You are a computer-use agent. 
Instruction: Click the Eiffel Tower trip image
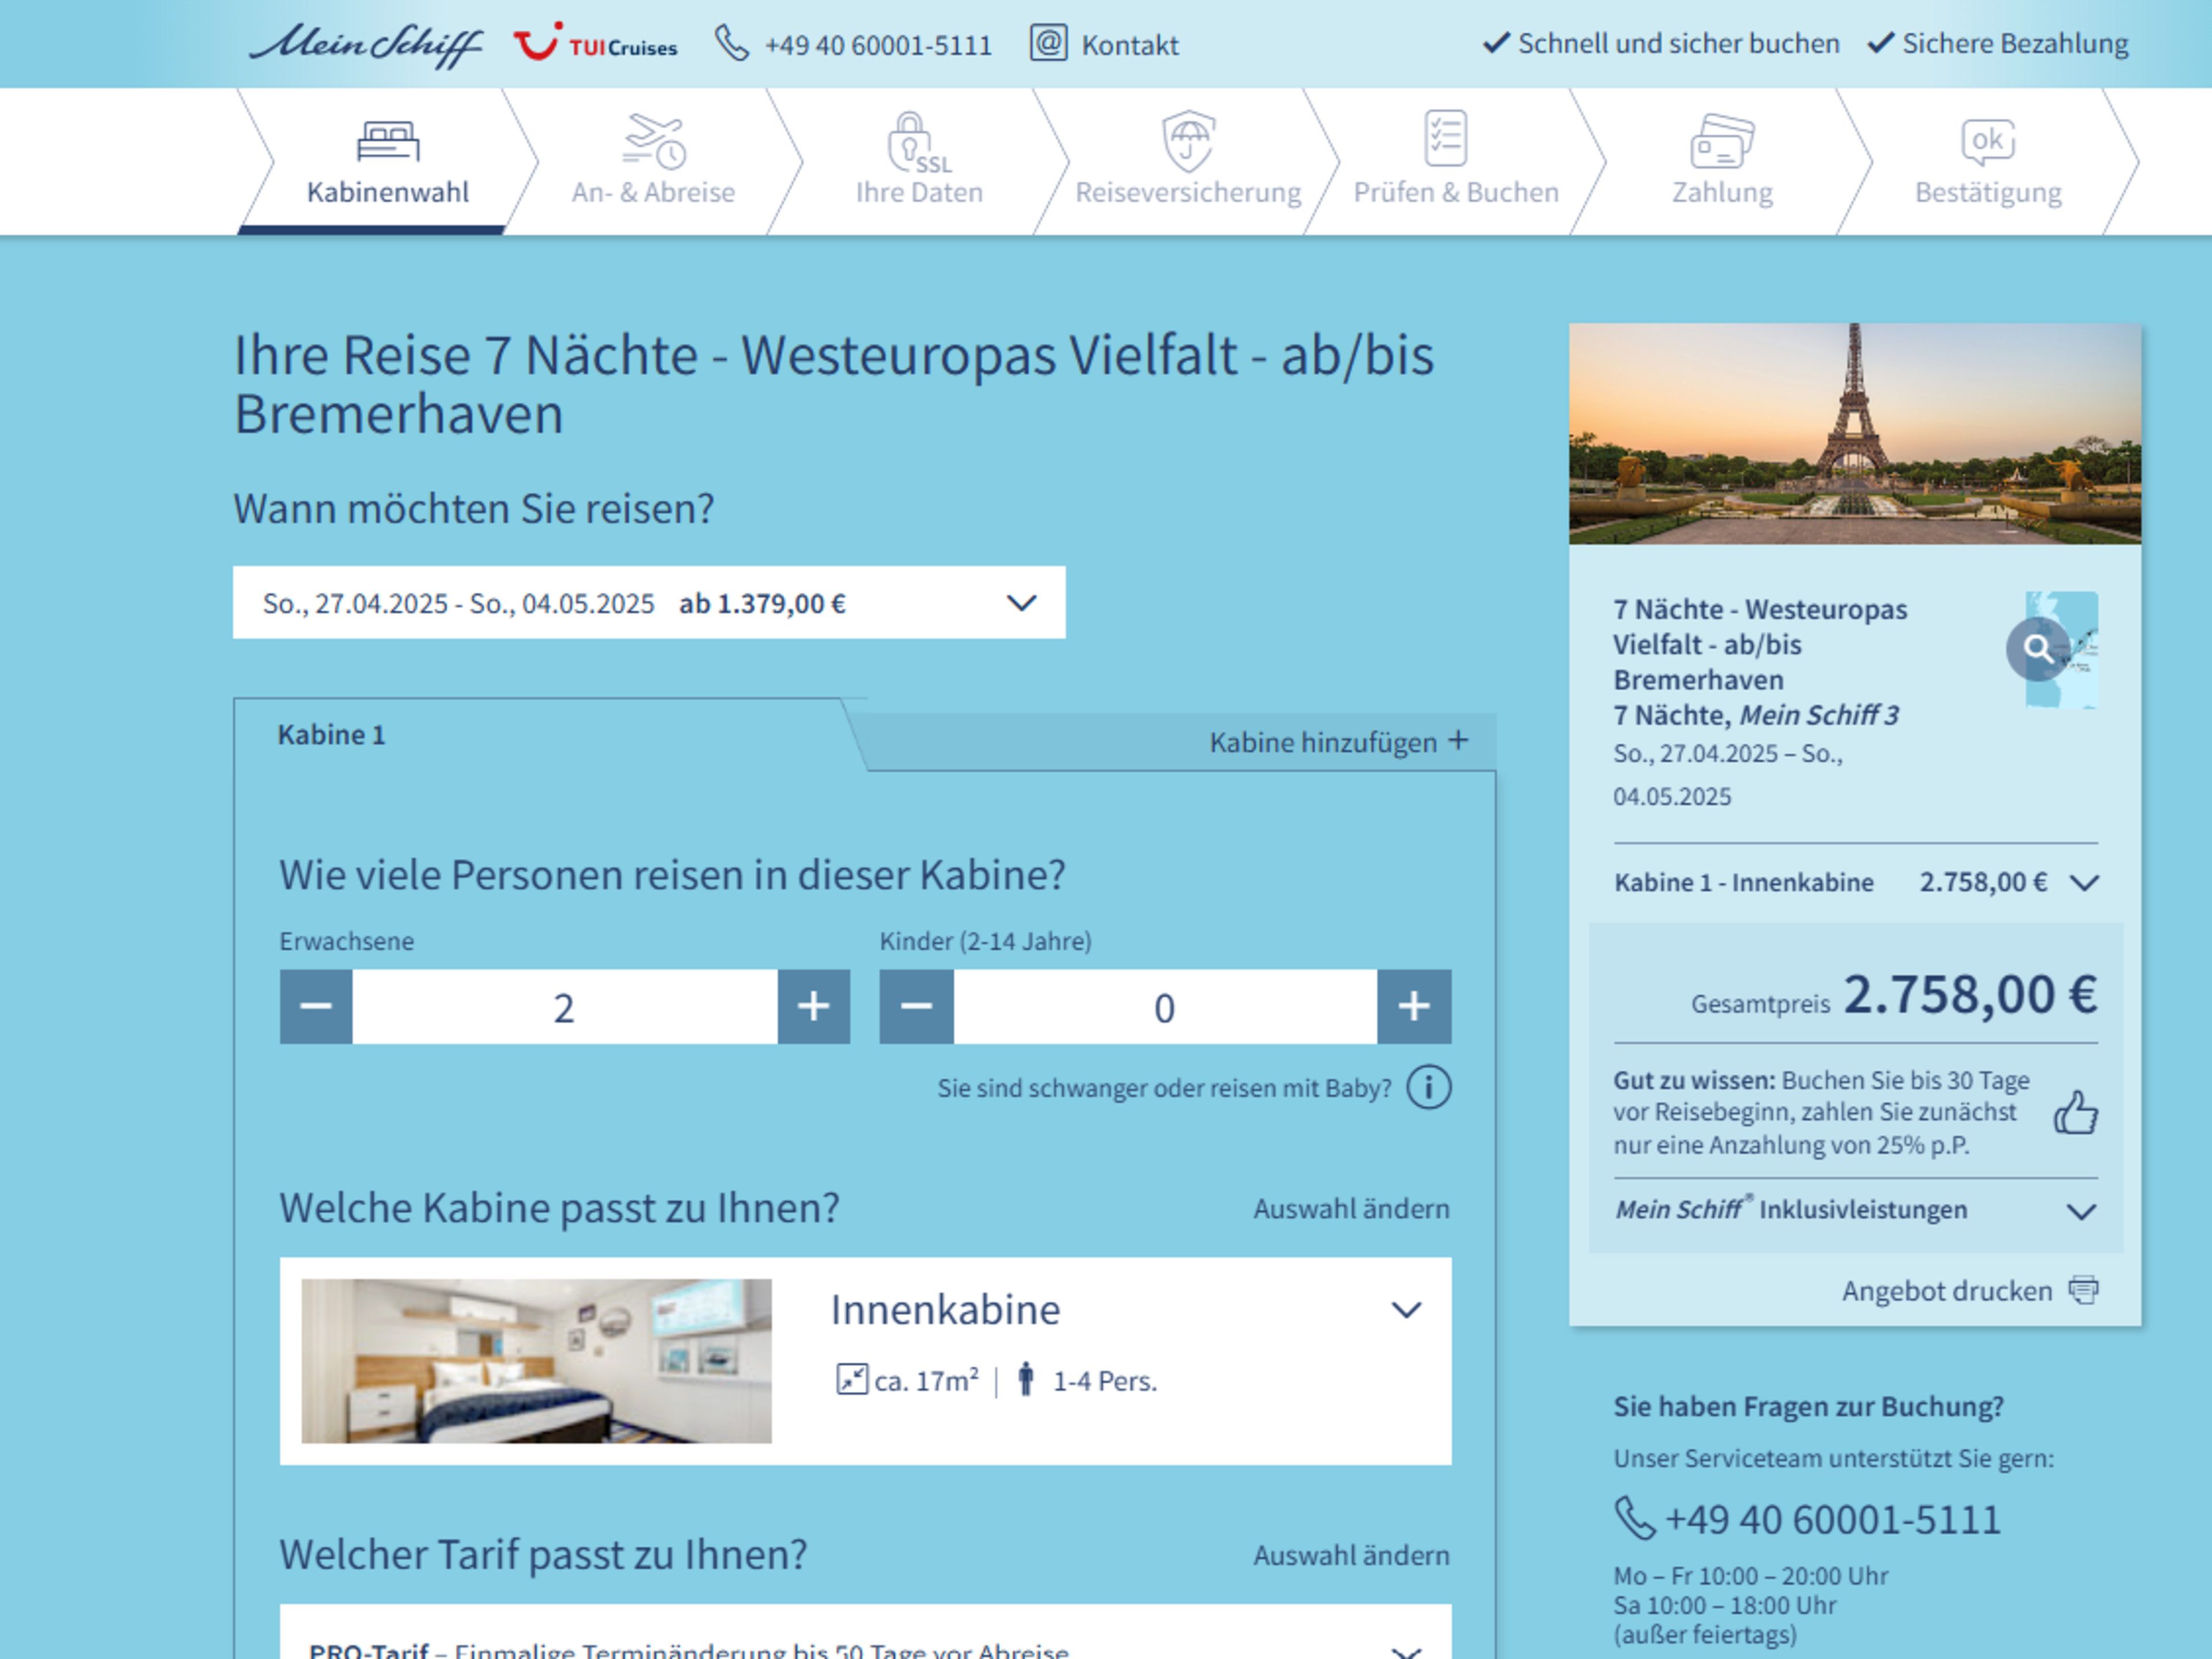(1855, 434)
